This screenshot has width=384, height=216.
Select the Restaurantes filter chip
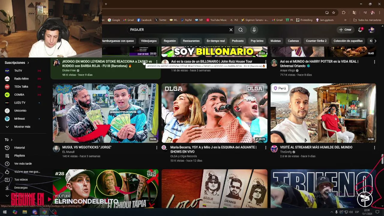click(x=191, y=41)
